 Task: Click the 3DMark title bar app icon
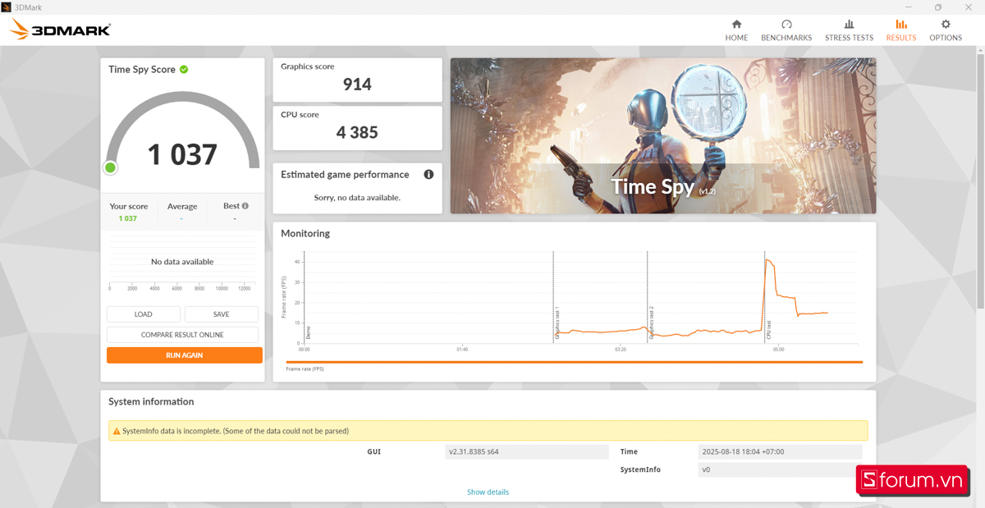[x=7, y=7]
